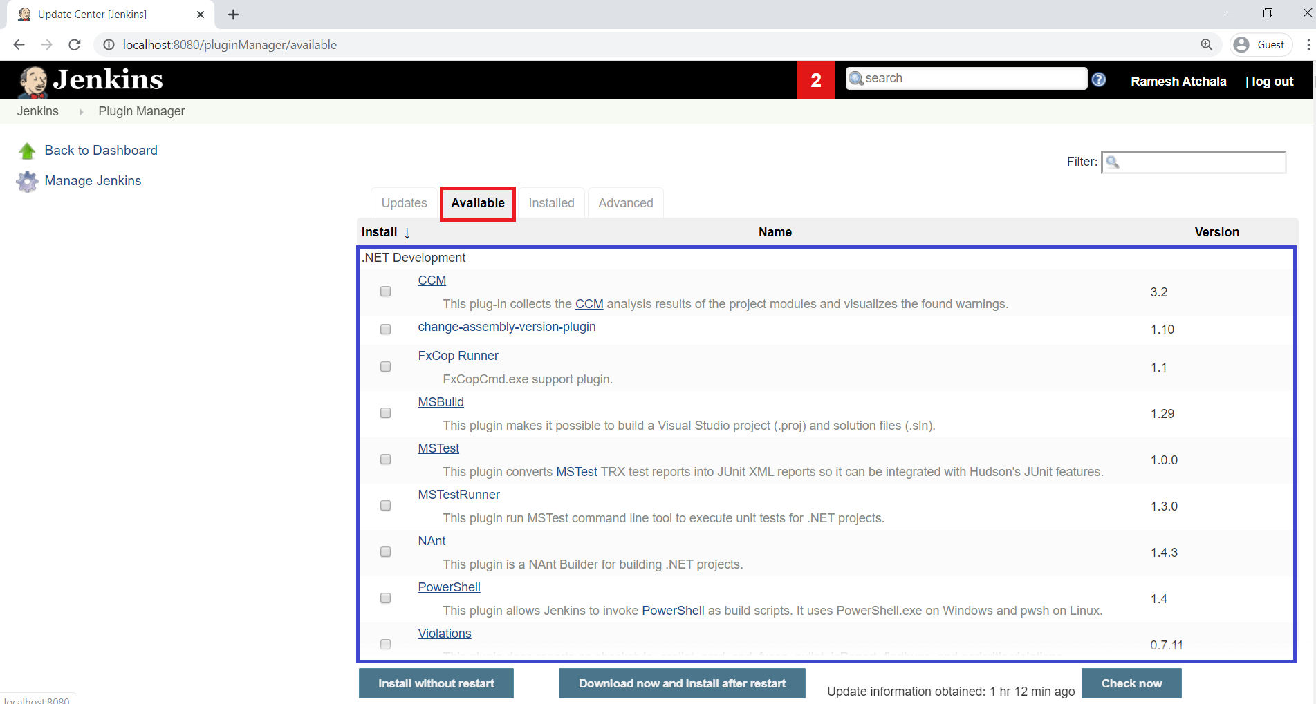Image resolution: width=1316 pixels, height=704 pixels.
Task: Click Download now and install after restart
Action: coord(682,683)
